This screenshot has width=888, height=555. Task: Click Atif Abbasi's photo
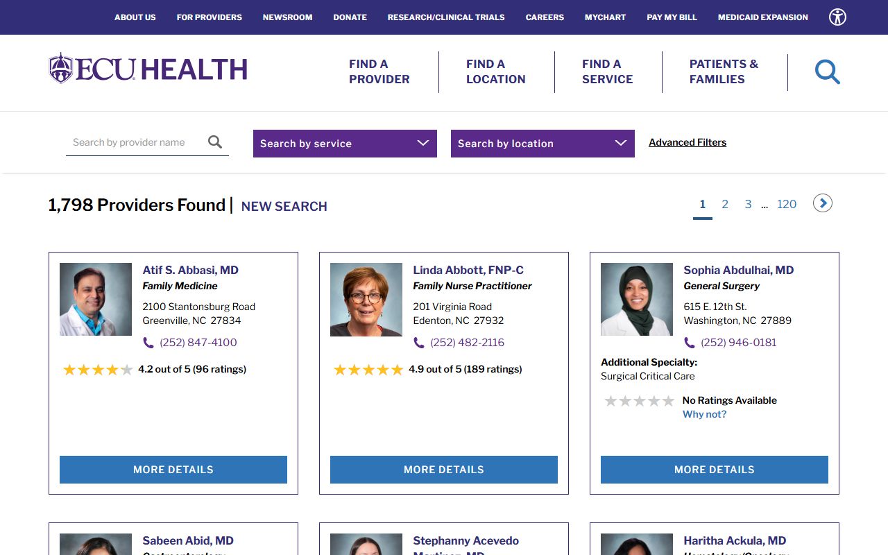[96, 300]
